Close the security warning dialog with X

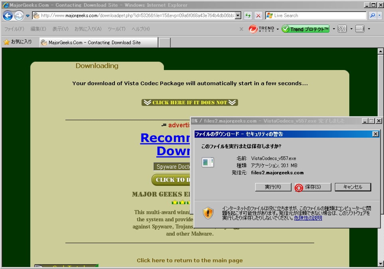tap(376, 134)
